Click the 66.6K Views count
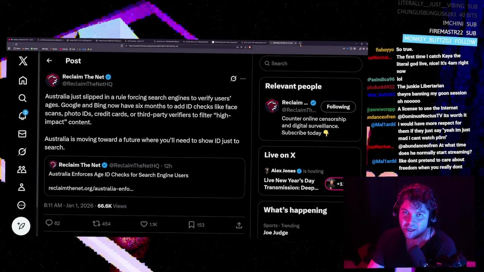This screenshot has height=272, width=484. point(112,206)
